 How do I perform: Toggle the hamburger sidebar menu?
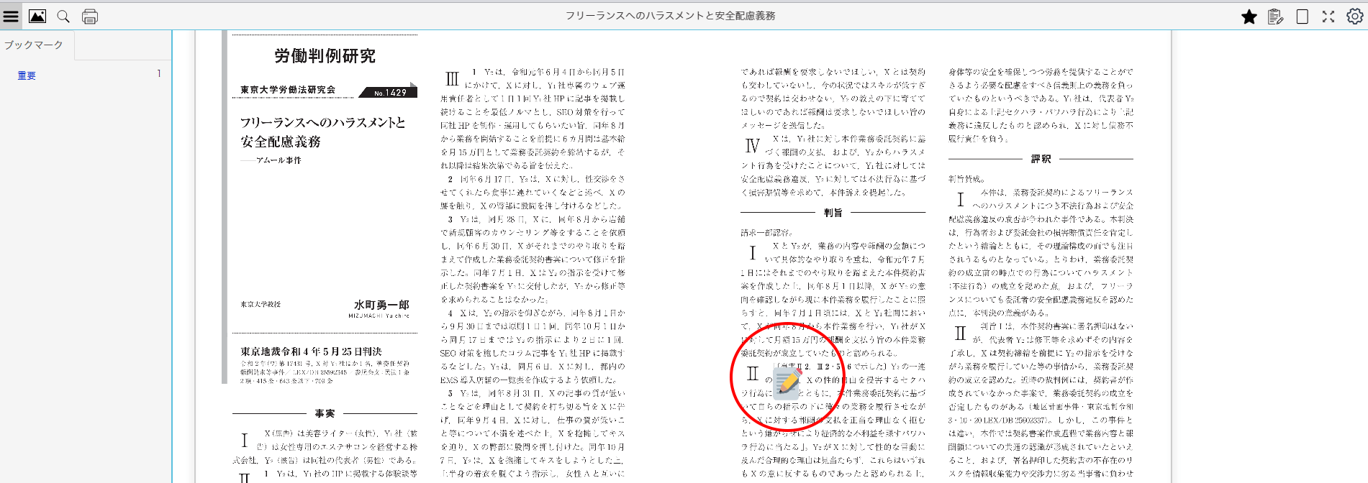click(11, 16)
